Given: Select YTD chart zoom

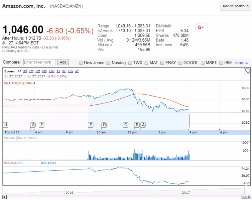Looking at the screenshot, I should coord(51,71).
